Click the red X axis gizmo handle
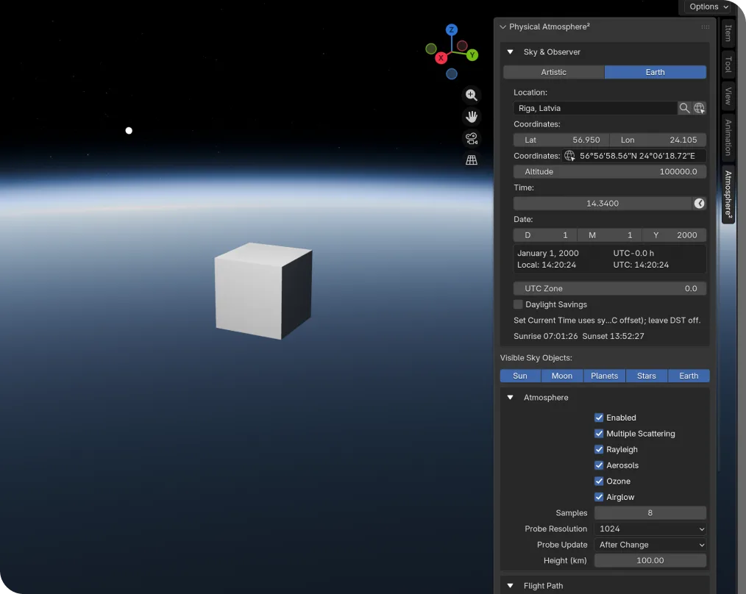The image size is (746, 594). point(441,58)
